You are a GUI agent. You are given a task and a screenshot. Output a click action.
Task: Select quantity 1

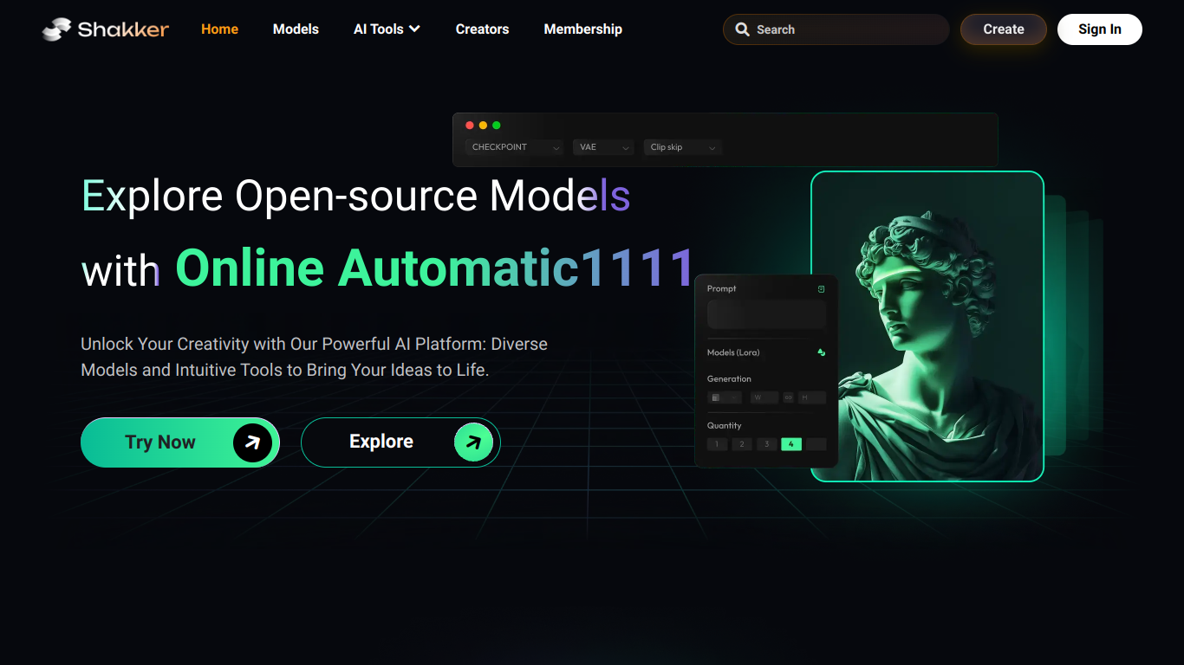[x=717, y=444]
